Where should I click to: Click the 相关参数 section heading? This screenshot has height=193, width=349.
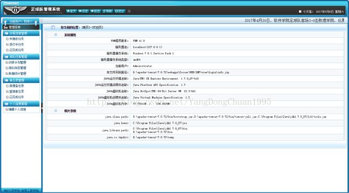tap(70, 111)
